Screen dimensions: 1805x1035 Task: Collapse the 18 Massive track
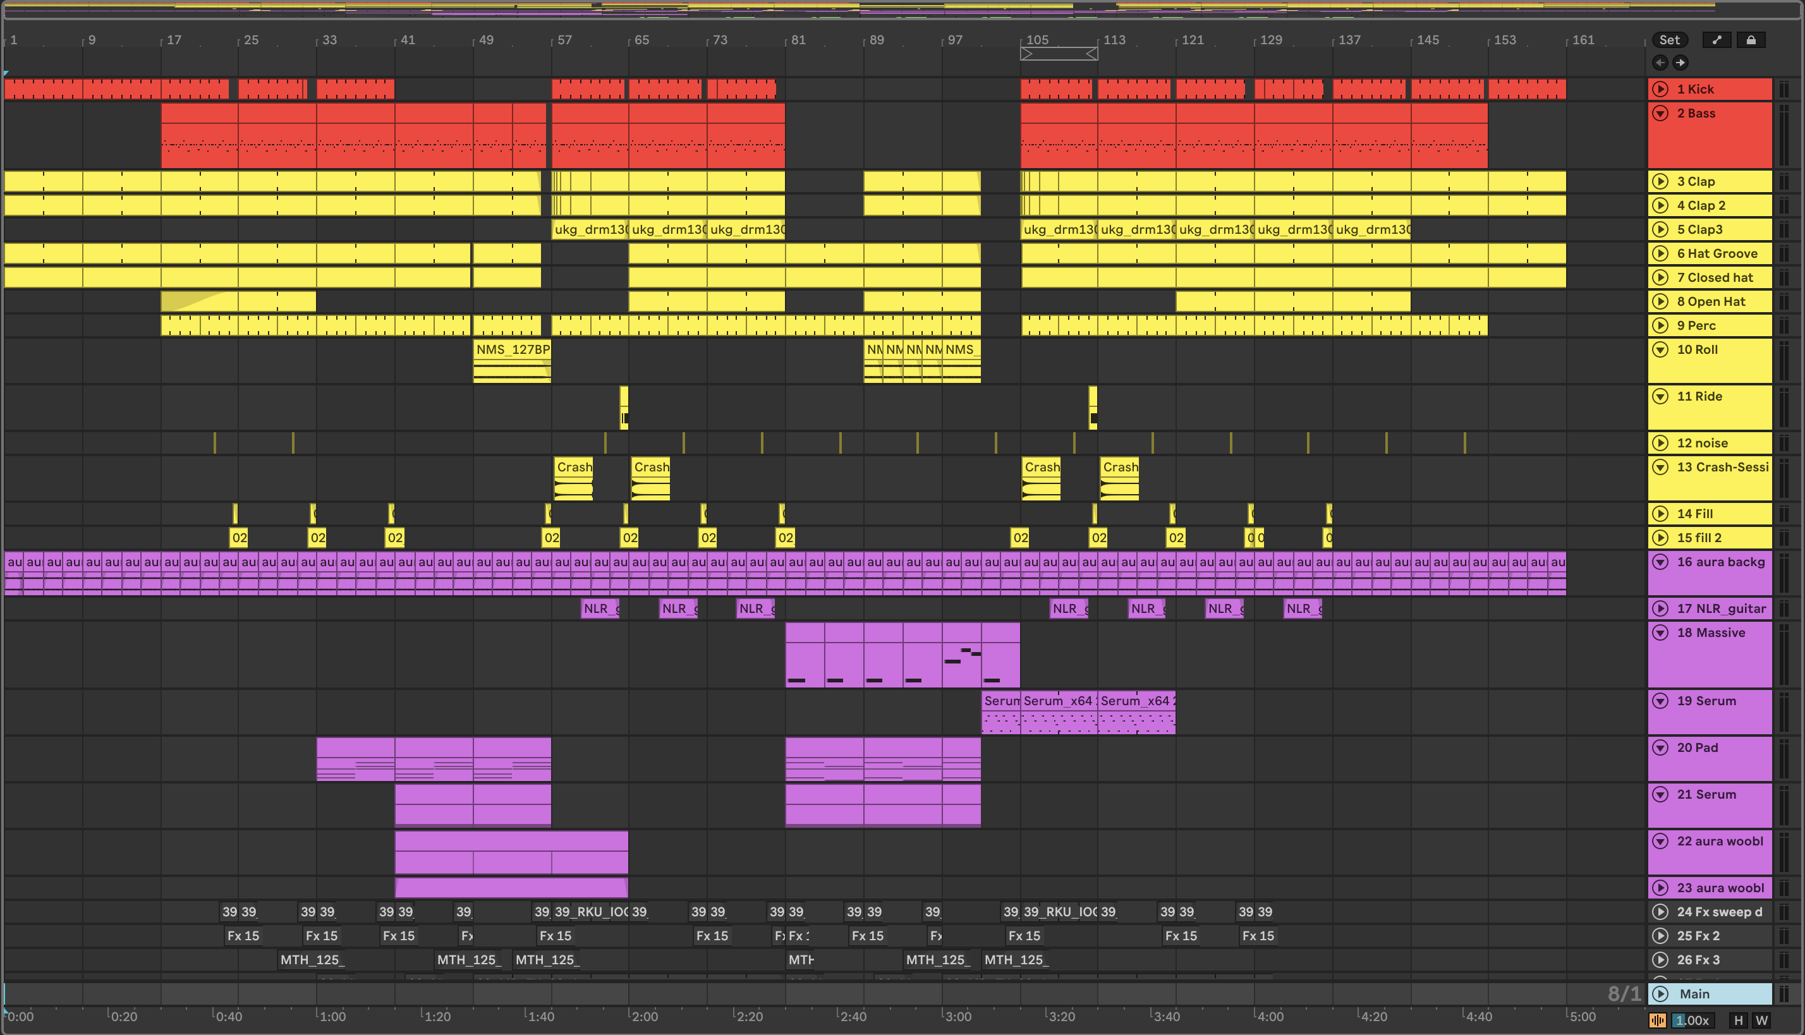[x=1661, y=632]
